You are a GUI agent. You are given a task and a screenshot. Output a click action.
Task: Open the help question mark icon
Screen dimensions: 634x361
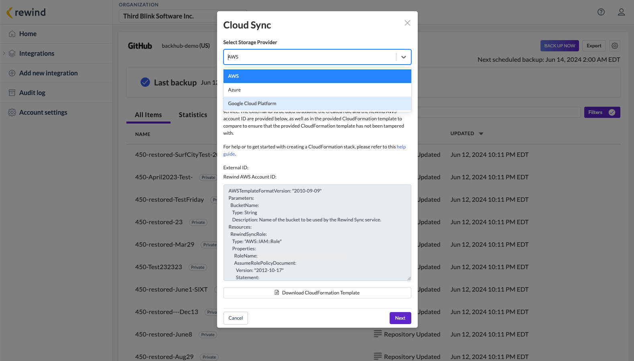[601, 12]
